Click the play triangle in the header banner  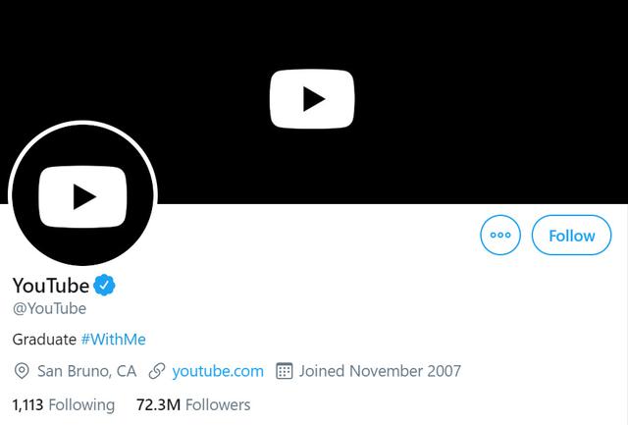[x=314, y=99]
